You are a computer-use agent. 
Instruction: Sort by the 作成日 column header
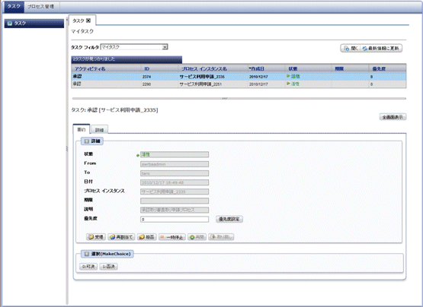click(257, 69)
